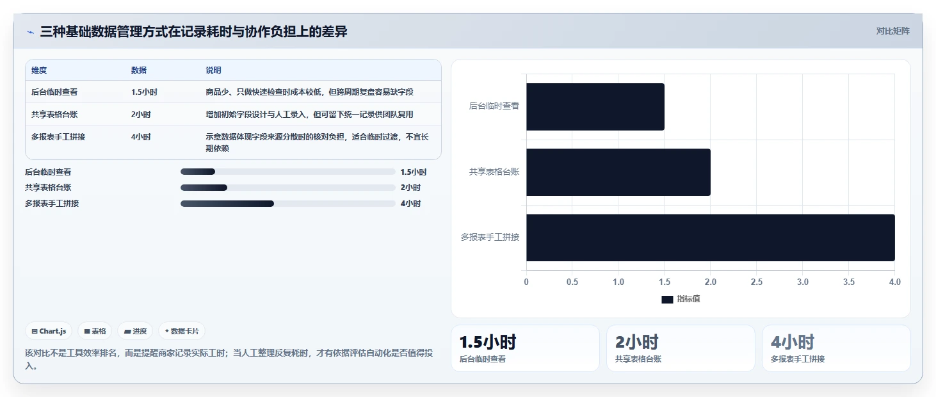This screenshot has height=397, width=936.
Task: Click the description starting 商品少、只做快速检查
Action: pos(309,92)
